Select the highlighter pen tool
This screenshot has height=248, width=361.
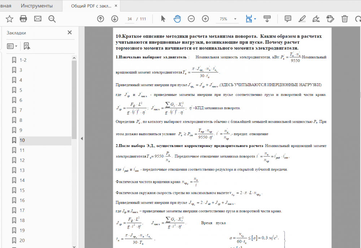302,19
